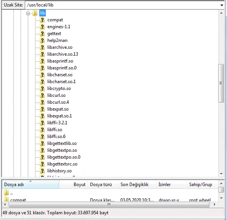The height and width of the screenshot is (220, 227).
Task: Click the lib folder icon
Action: click(35, 13)
